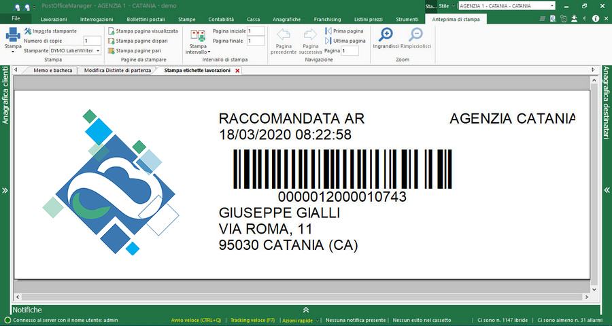Expand the Notifiche panel double chevron
The height and width of the screenshot is (326, 612).
tap(306, 310)
